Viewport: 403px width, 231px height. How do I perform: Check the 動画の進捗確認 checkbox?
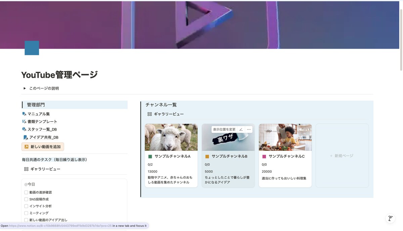point(26,192)
